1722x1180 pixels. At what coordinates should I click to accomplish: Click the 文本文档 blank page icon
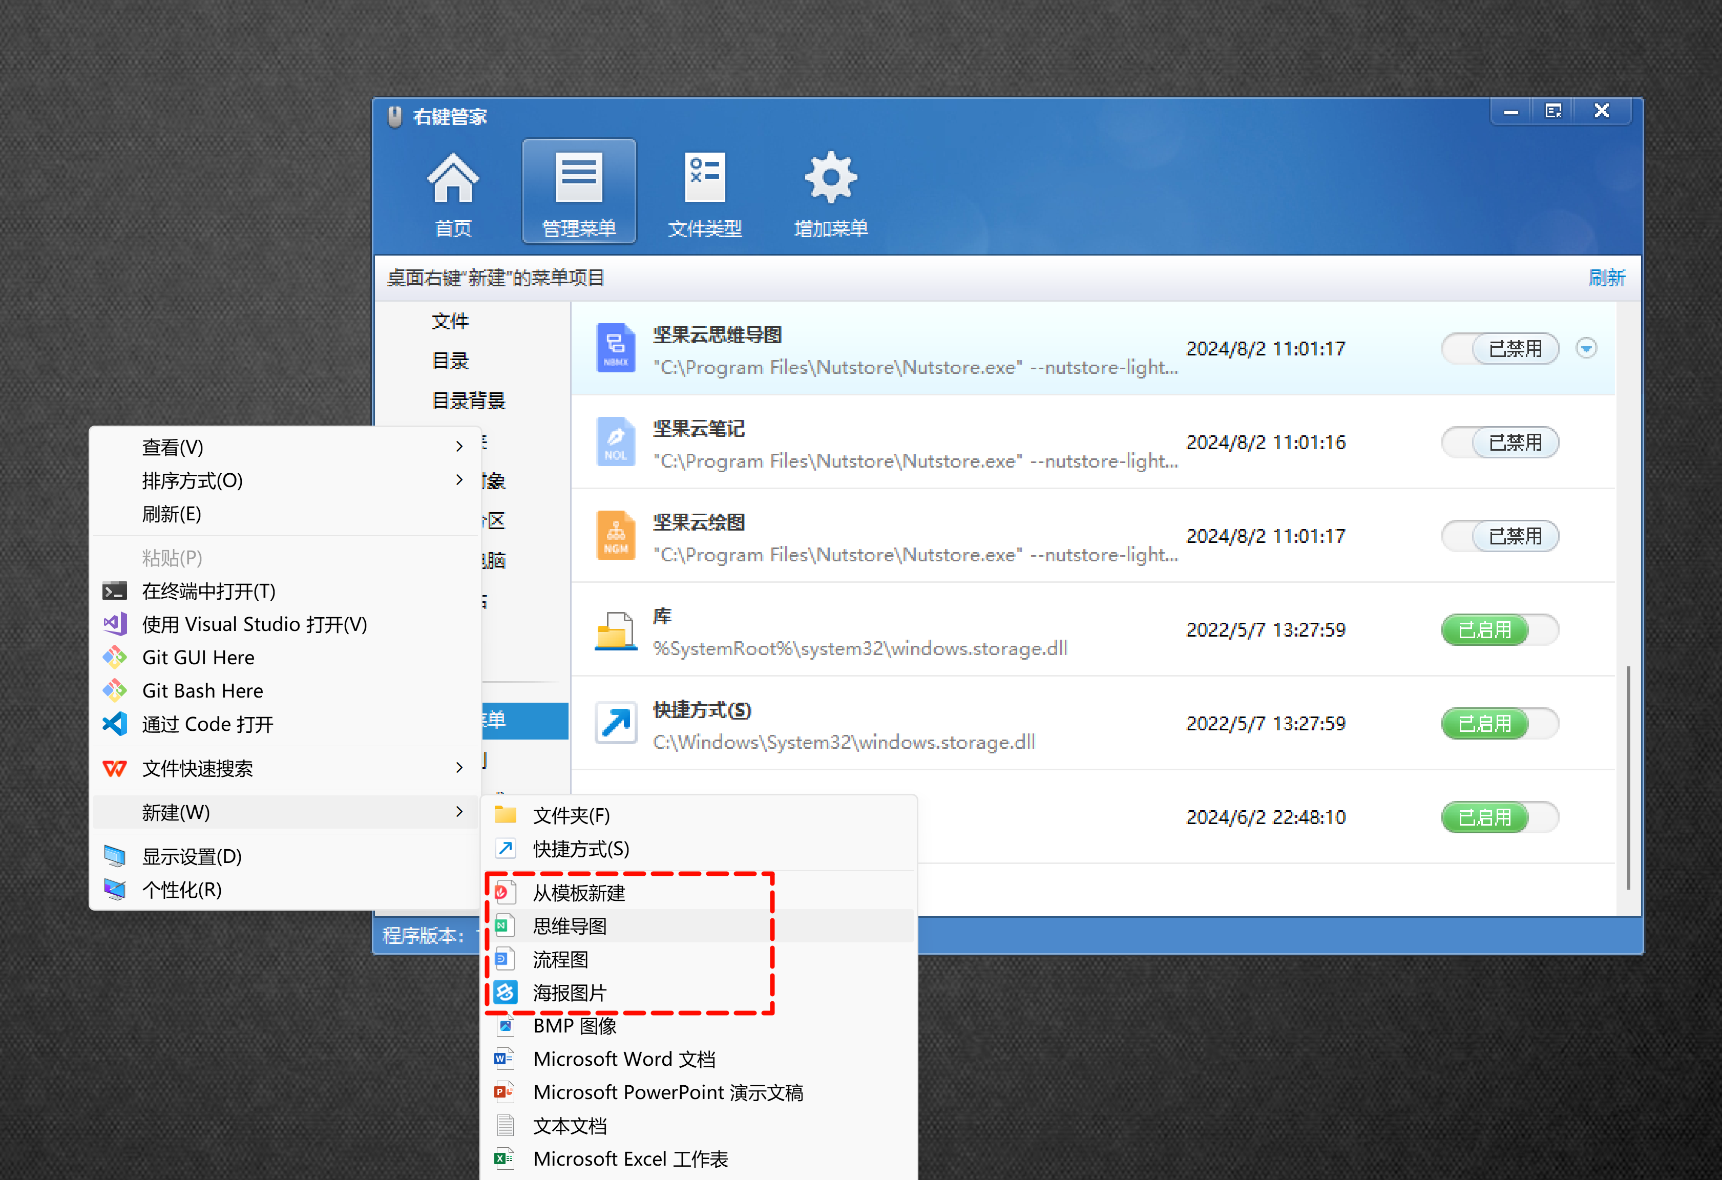coord(506,1125)
